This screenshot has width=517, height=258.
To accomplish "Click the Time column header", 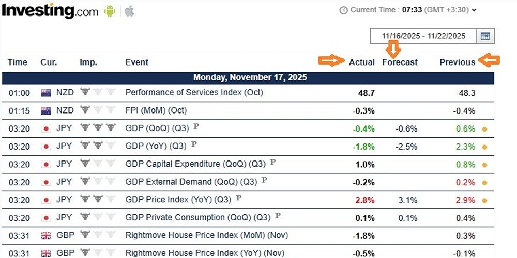I will [x=17, y=62].
